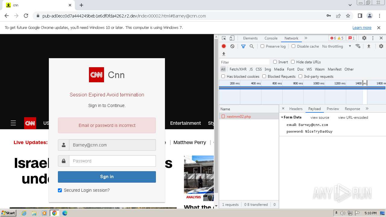Show hidden system tray icons
Viewport: 386px width, 217px height.
(337, 213)
